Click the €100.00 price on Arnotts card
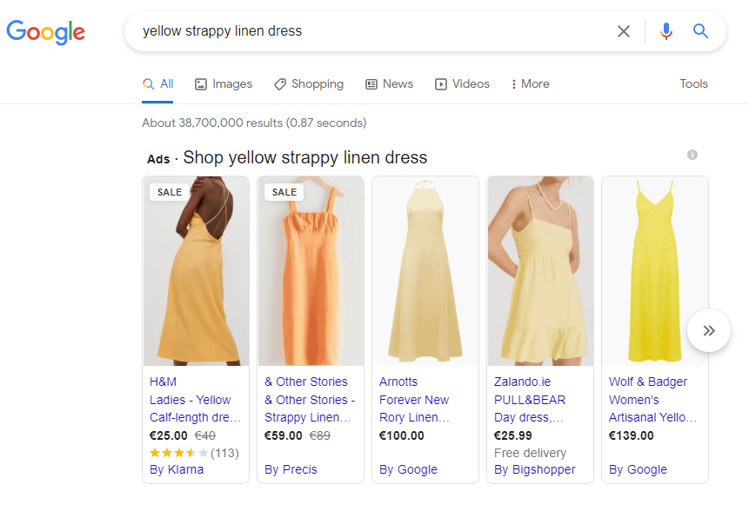 402,436
